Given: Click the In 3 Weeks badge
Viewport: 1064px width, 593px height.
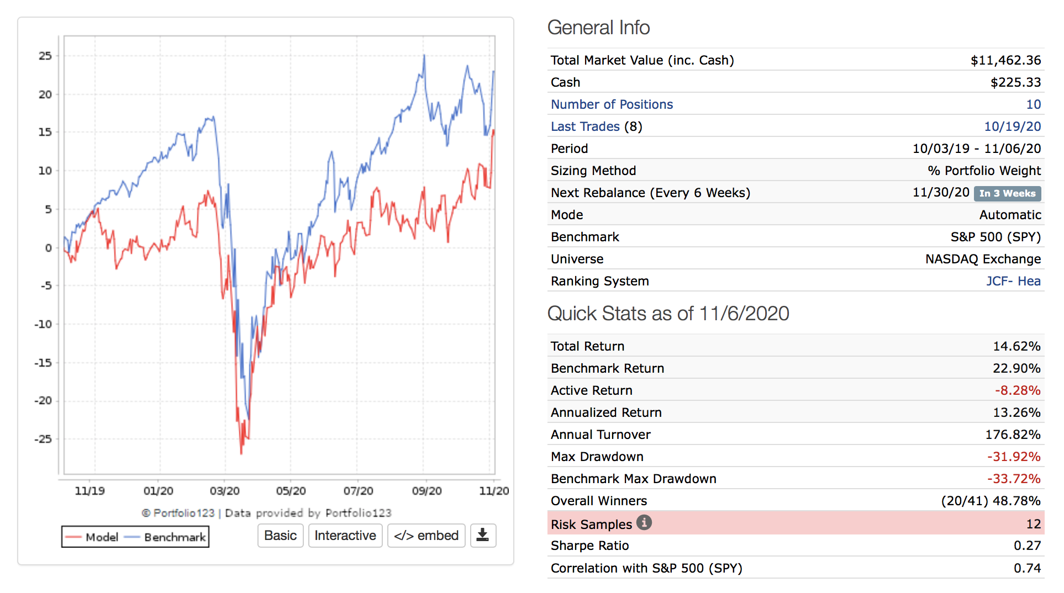Looking at the screenshot, I should pyautogui.click(x=1007, y=193).
